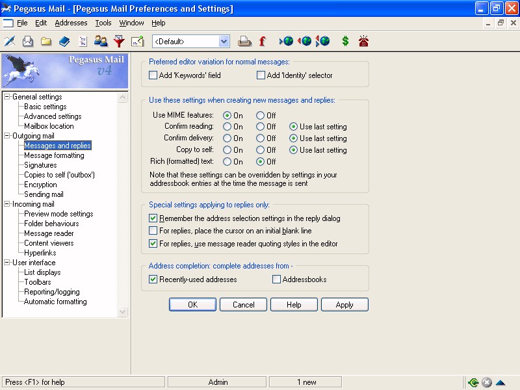Viewport: 520px width, 390px height.
Task: Click the notepad with pencil toolbar icon
Action: click(x=137, y=42)
